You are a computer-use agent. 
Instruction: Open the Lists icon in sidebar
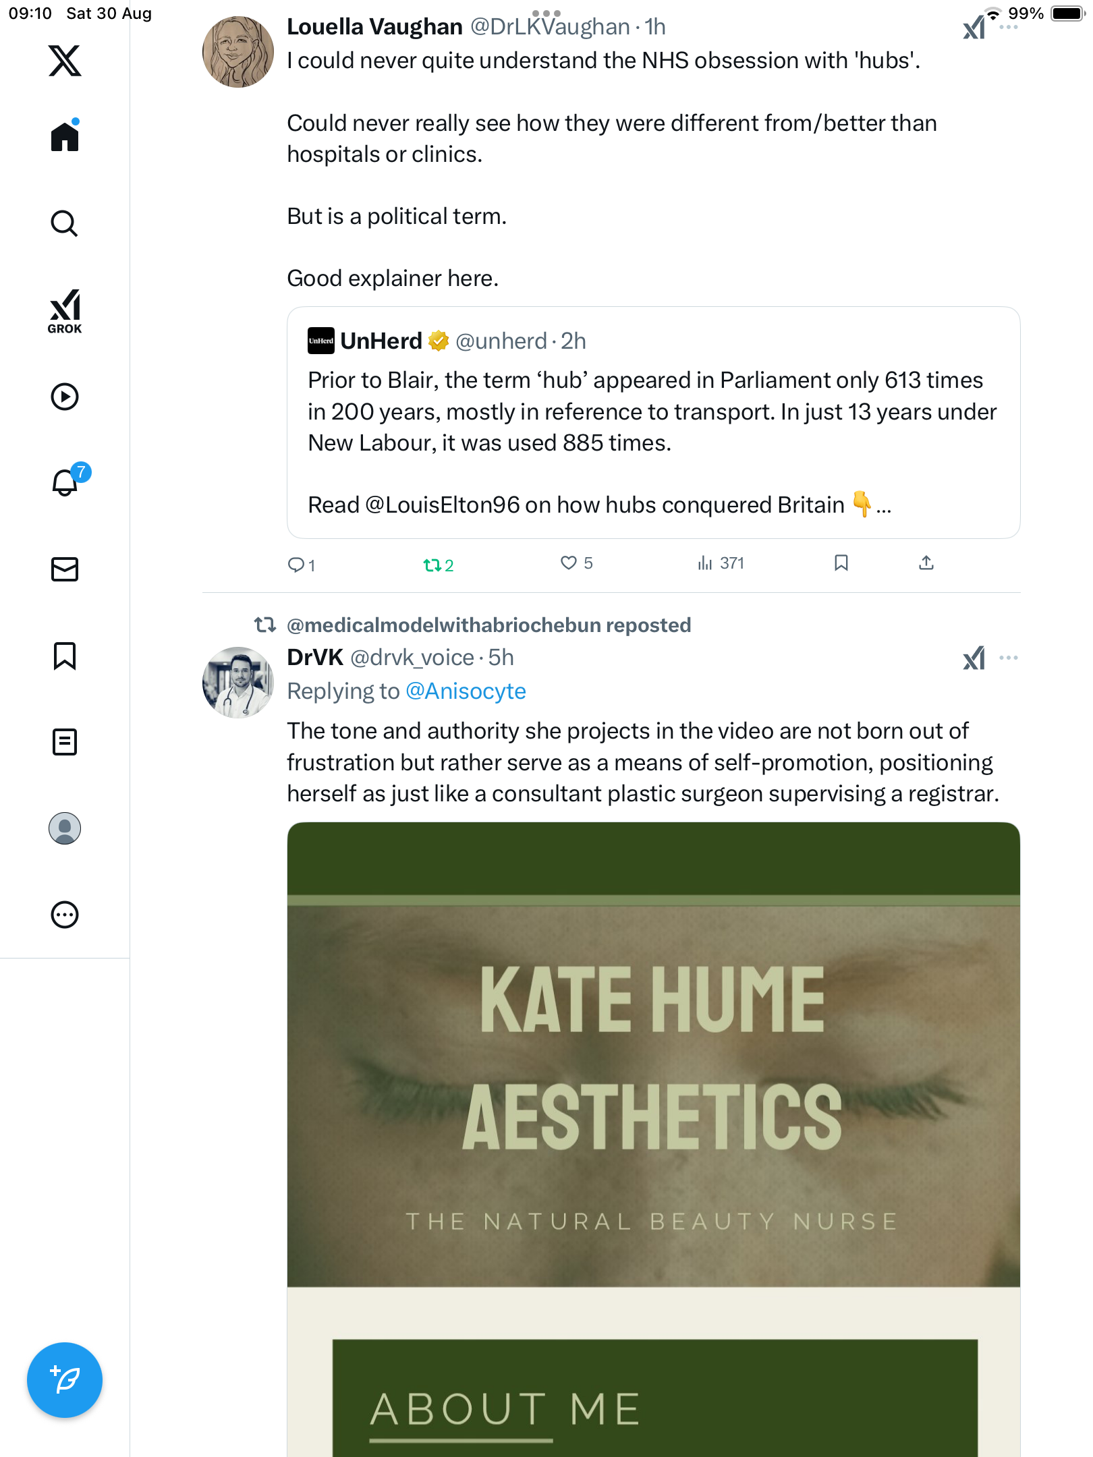pyautogui.click(x=65, y=742)
